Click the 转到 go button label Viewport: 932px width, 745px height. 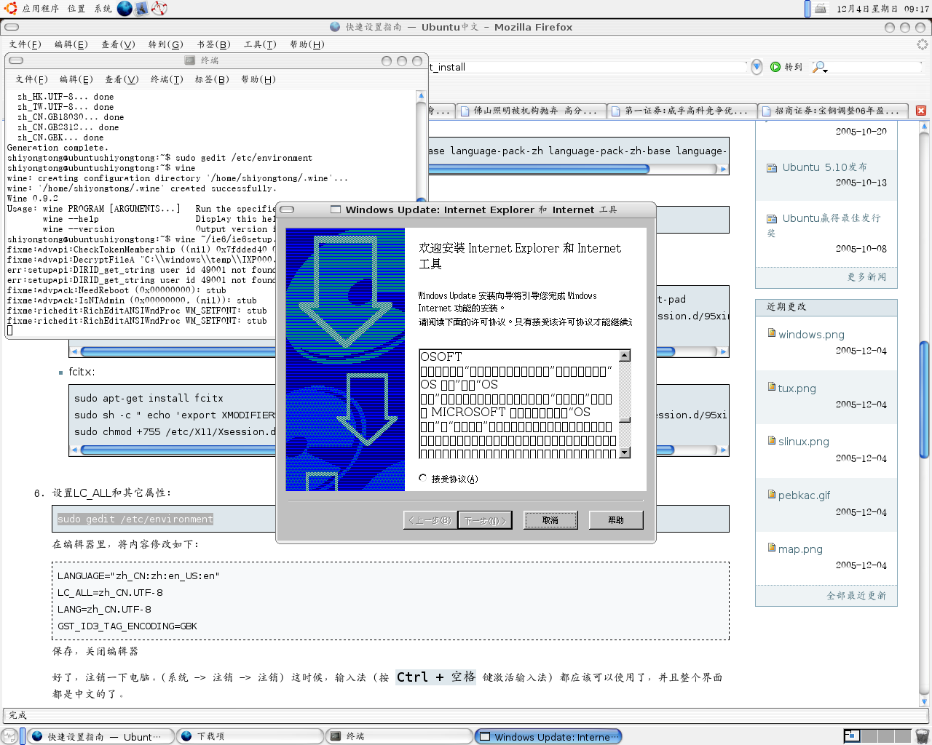(x=793, y=67)
